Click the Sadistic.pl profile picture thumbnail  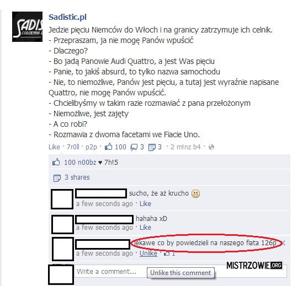coord(27,26)
